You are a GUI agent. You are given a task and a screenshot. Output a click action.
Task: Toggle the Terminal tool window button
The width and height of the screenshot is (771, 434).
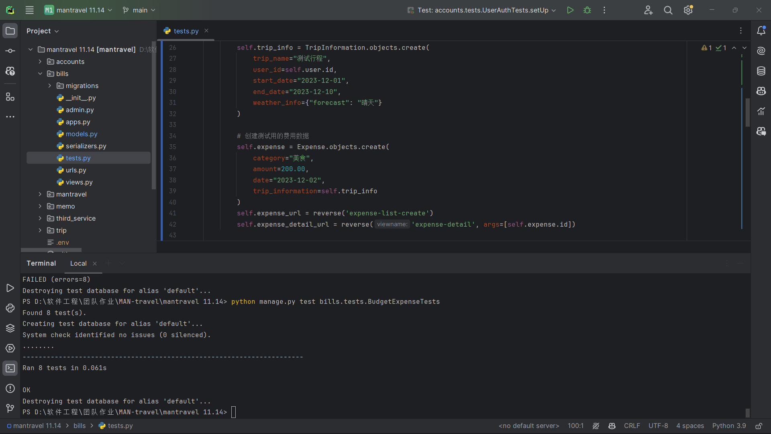coord(10,368)
